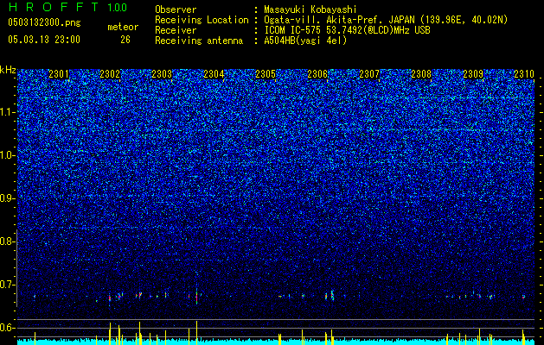Click the 2310 time marker
The width and height of the screenshot is (544, 345).
pyautogui.click(x=524, y=74)
